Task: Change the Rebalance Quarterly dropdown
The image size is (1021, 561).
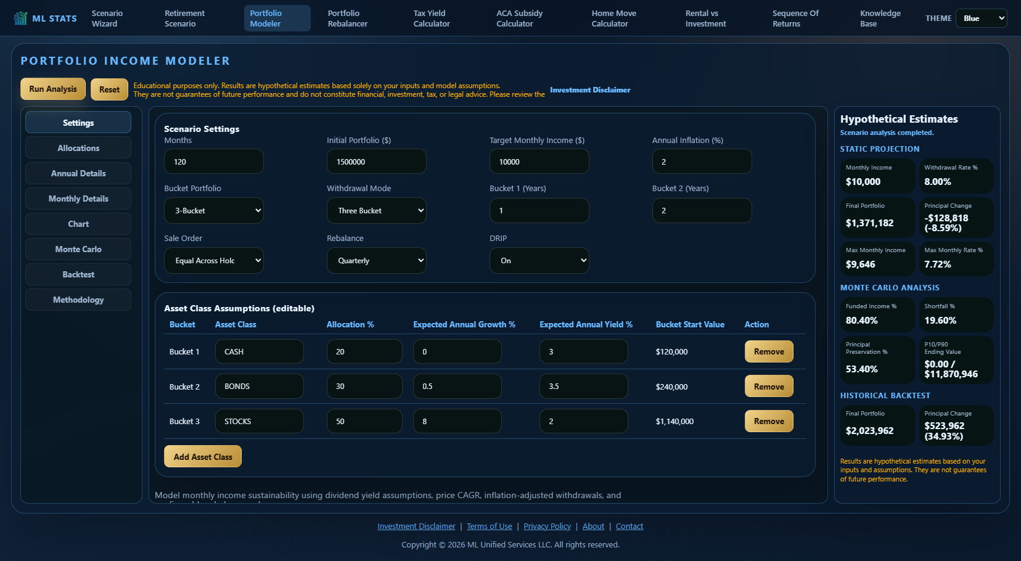Action: click(377, 261)
